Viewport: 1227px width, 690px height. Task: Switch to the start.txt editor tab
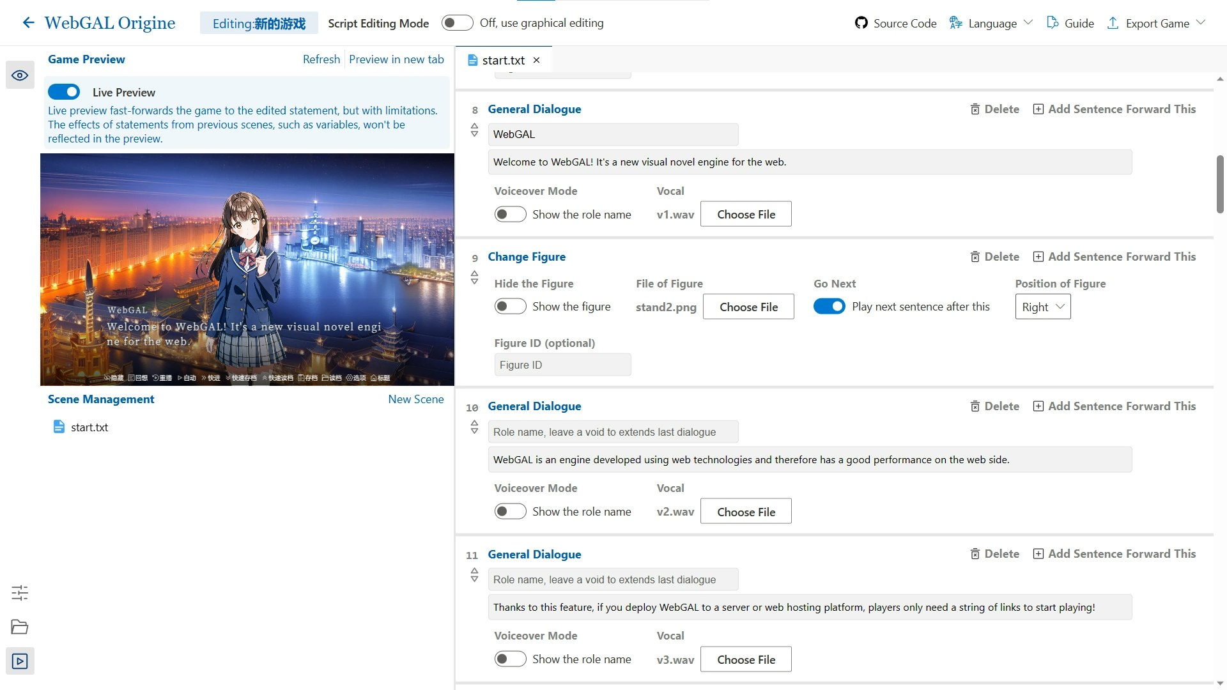click(x=503, y=60)
